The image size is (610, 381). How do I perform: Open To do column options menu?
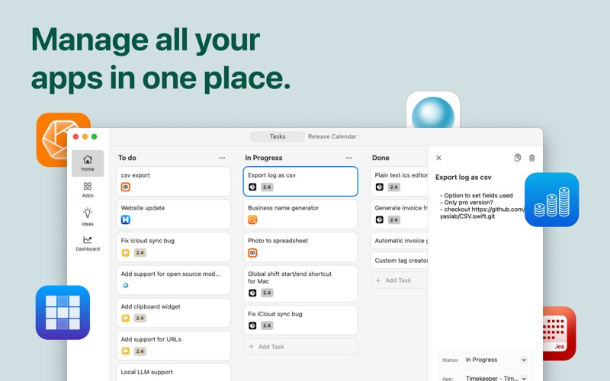coord(222,158)
